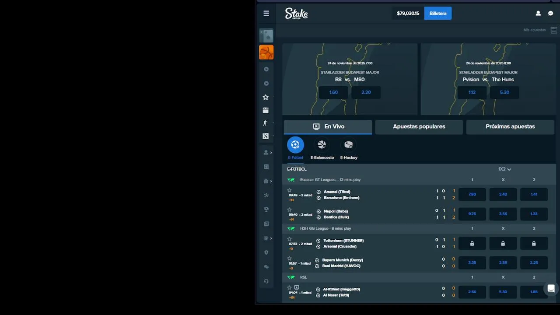Open Esoccer GT Leagues – 12 mins play
Screen dimensions: 560x315
coord(330,180)
